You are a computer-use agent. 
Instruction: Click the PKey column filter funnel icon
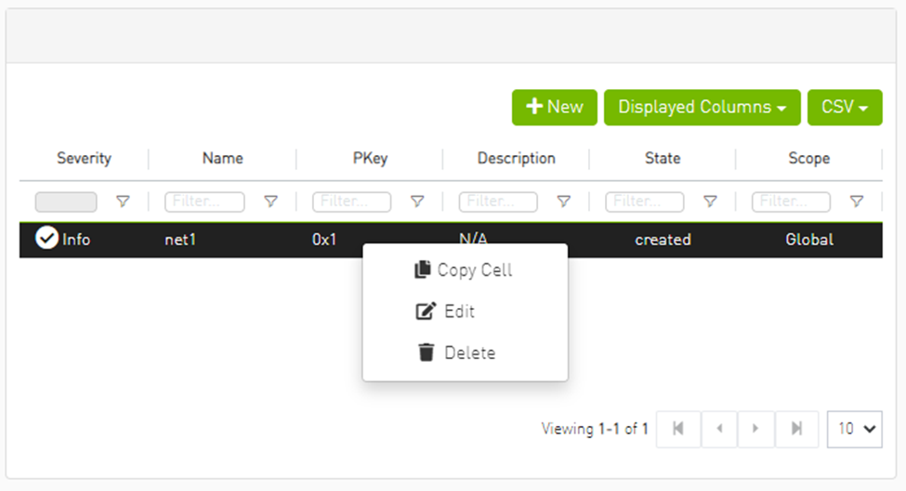point(417,201)
